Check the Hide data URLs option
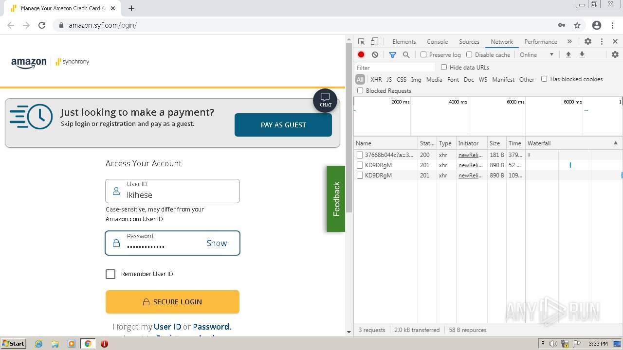 tap(444, 68)
